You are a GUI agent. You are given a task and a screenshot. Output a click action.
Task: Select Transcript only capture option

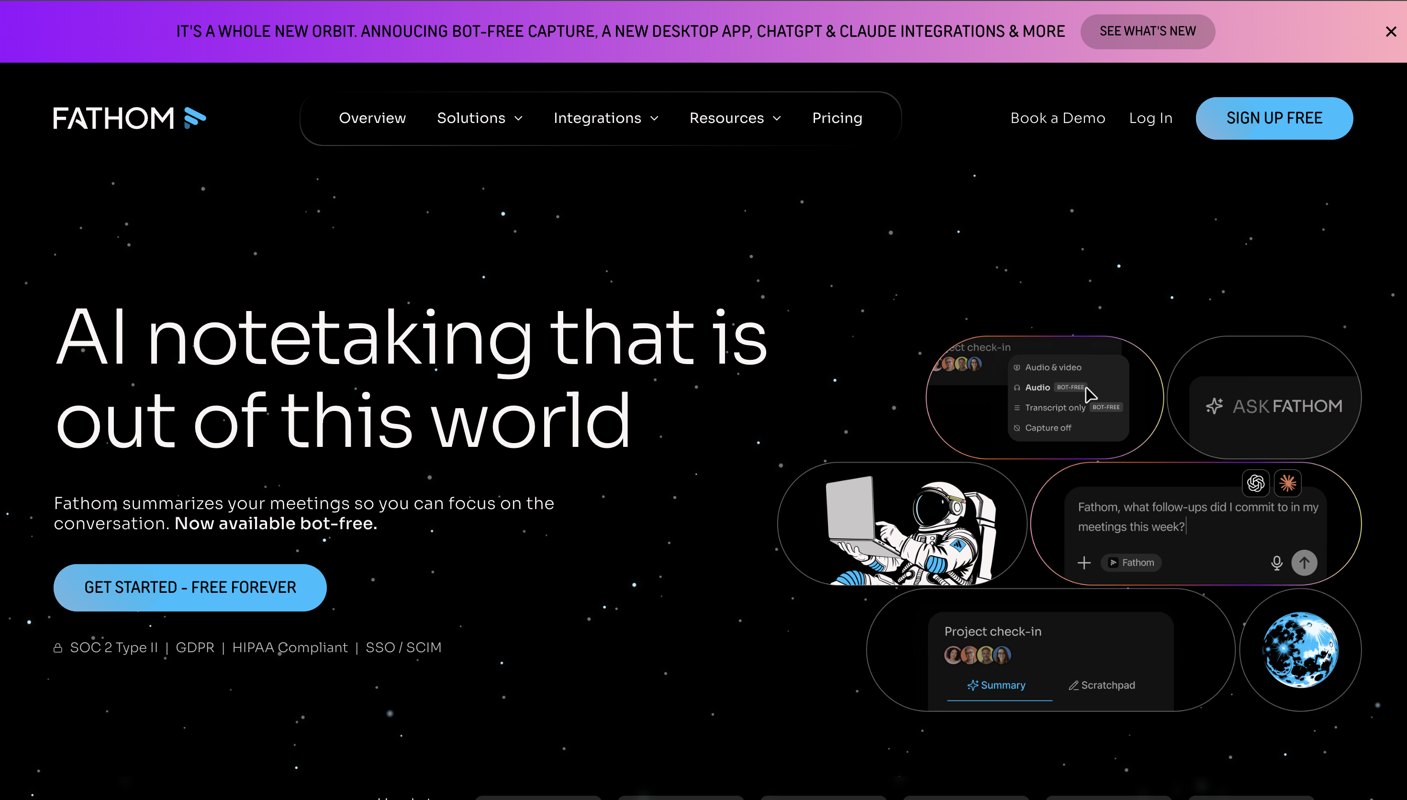click(x=1068, y=407)
